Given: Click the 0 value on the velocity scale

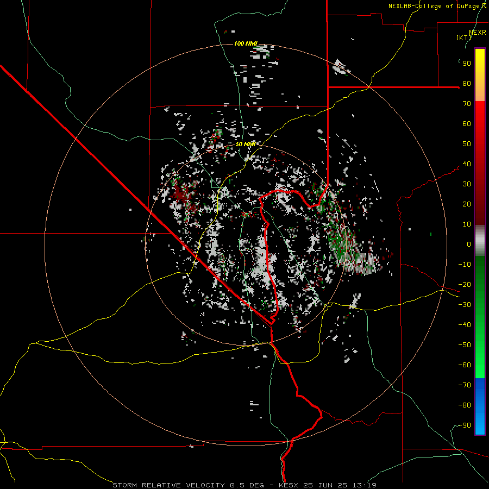Looking at the screenshot, I should (469, 244).
